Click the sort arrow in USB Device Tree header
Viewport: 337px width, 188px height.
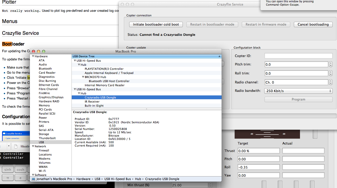click(219, 56)
